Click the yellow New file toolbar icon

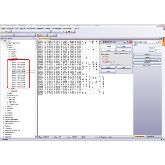3,32
